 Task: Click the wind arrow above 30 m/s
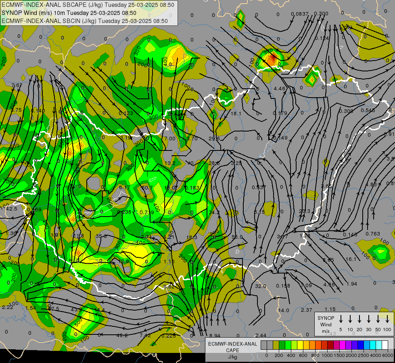[368, 319]
